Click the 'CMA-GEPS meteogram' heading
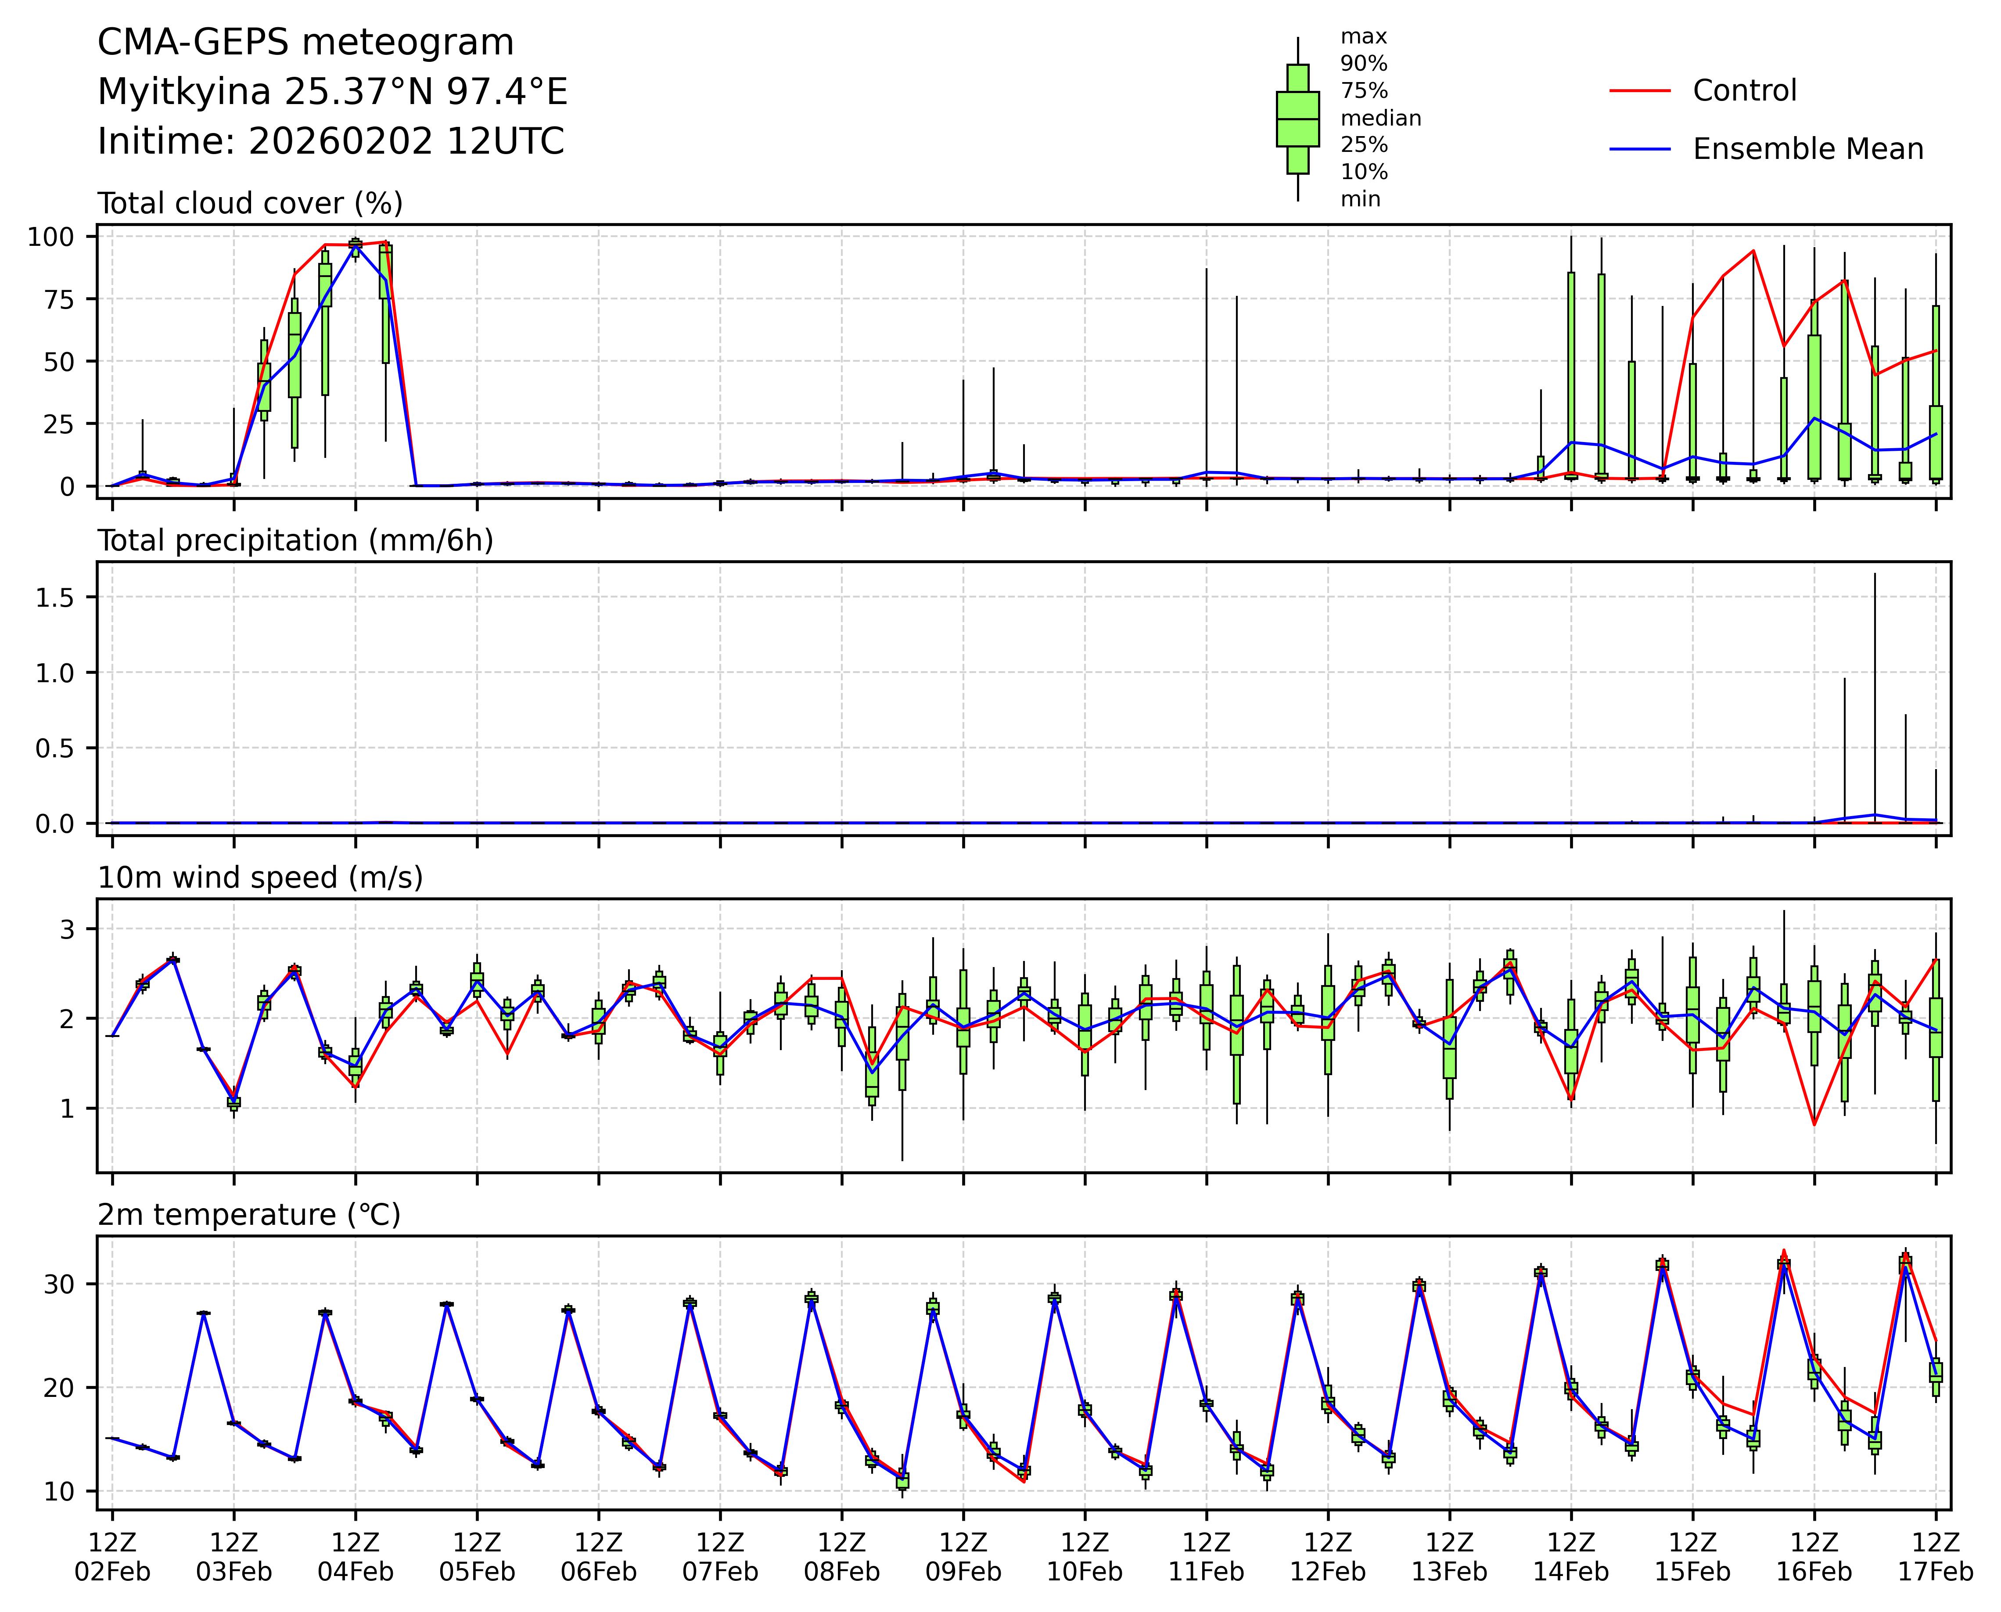Viewport: 2001px width, 1612px height. (305, 43)
